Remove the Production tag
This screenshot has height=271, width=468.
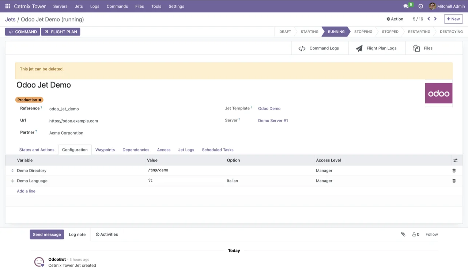(39, 100)
